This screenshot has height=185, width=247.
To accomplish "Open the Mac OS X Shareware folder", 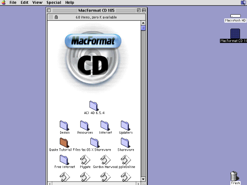I will (95, 143).
